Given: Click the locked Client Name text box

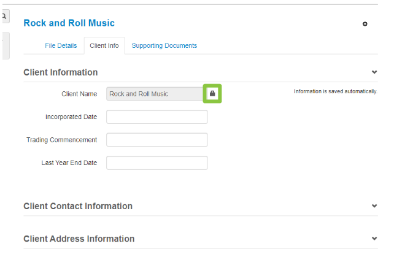Looking at the screenshot, I should pyautogui.click(x=155, y=94).
